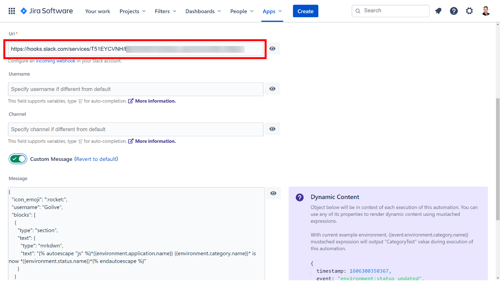This screenshot has width=500, height=281.
Task: Click the Dynamic Content help icon
Action: coord(300,197)
